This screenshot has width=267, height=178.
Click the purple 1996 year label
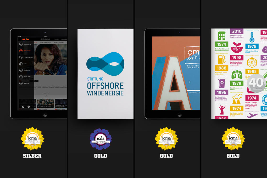click(222, 92)
